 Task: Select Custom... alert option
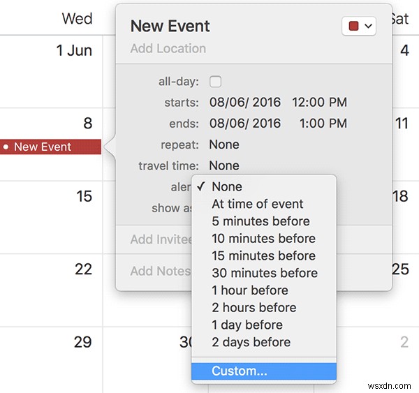point(240,371)
